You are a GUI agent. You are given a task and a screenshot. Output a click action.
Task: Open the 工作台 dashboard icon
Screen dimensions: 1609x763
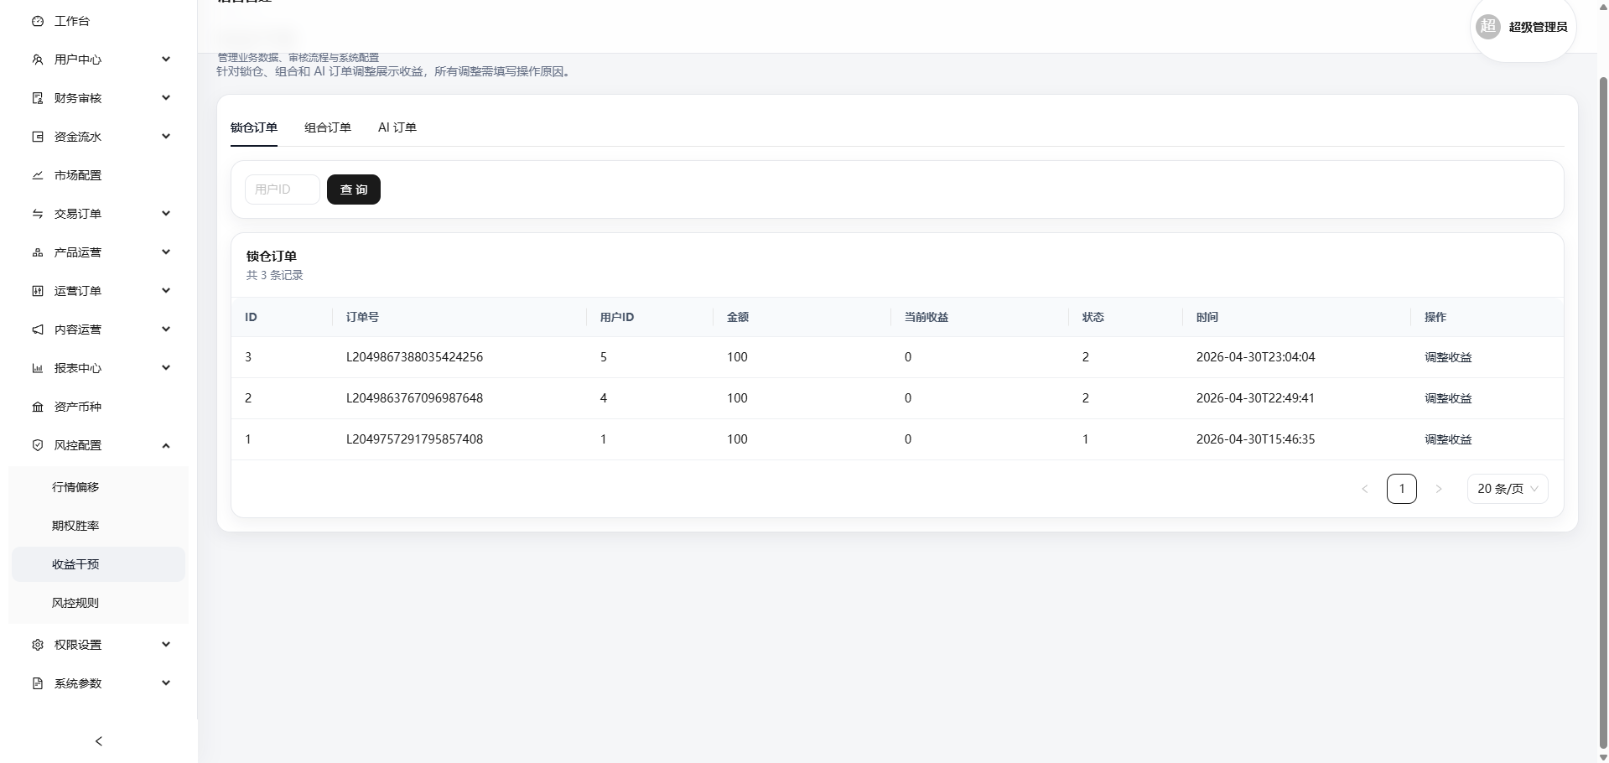(38, 21)
